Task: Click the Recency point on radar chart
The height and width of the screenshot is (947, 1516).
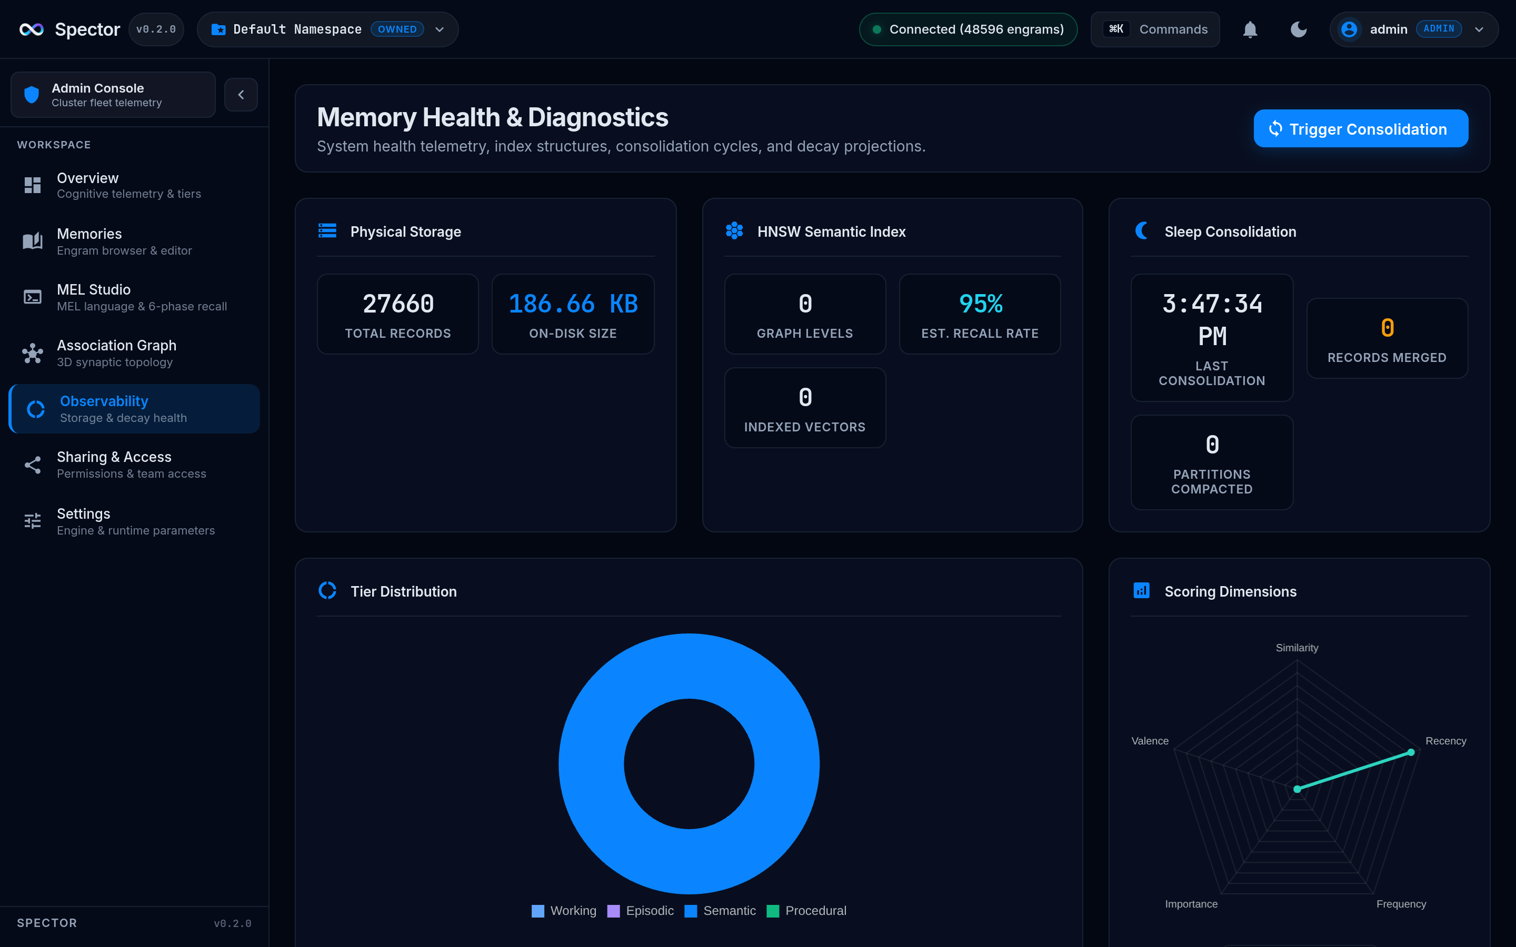Action: pos(1411,752)
